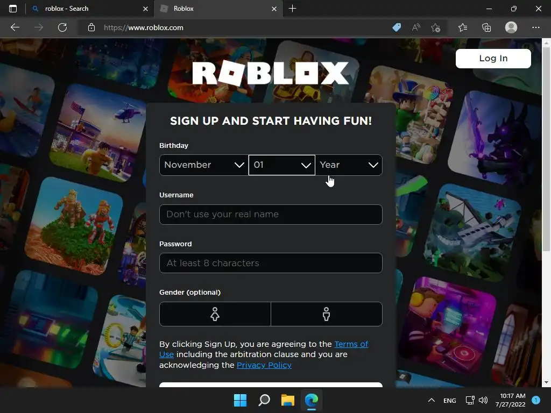Open the notification count badge
This screenshot has width=551, height=413.
536,400
